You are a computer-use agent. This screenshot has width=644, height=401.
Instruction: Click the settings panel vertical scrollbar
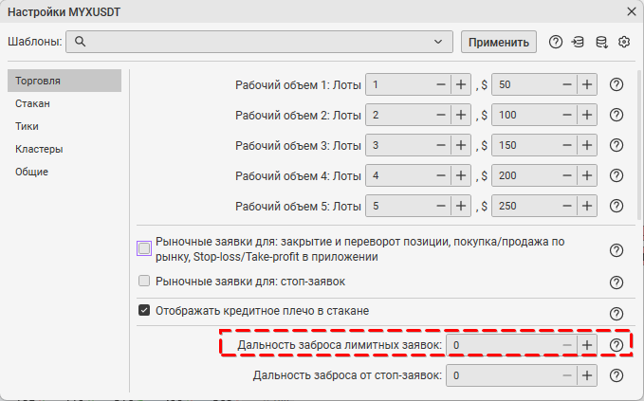[x=639, y=146]
